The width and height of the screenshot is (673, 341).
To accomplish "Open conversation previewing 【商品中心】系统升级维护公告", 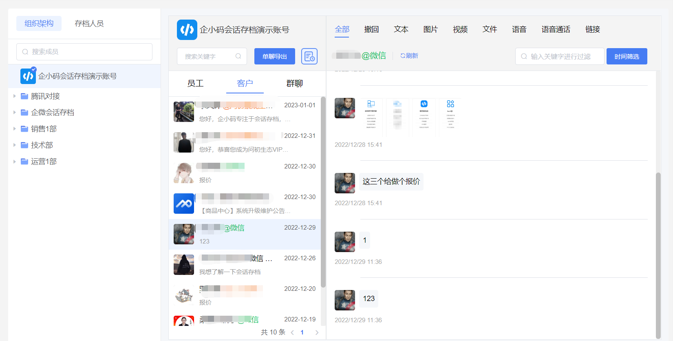I will click(x=245, y=204).
